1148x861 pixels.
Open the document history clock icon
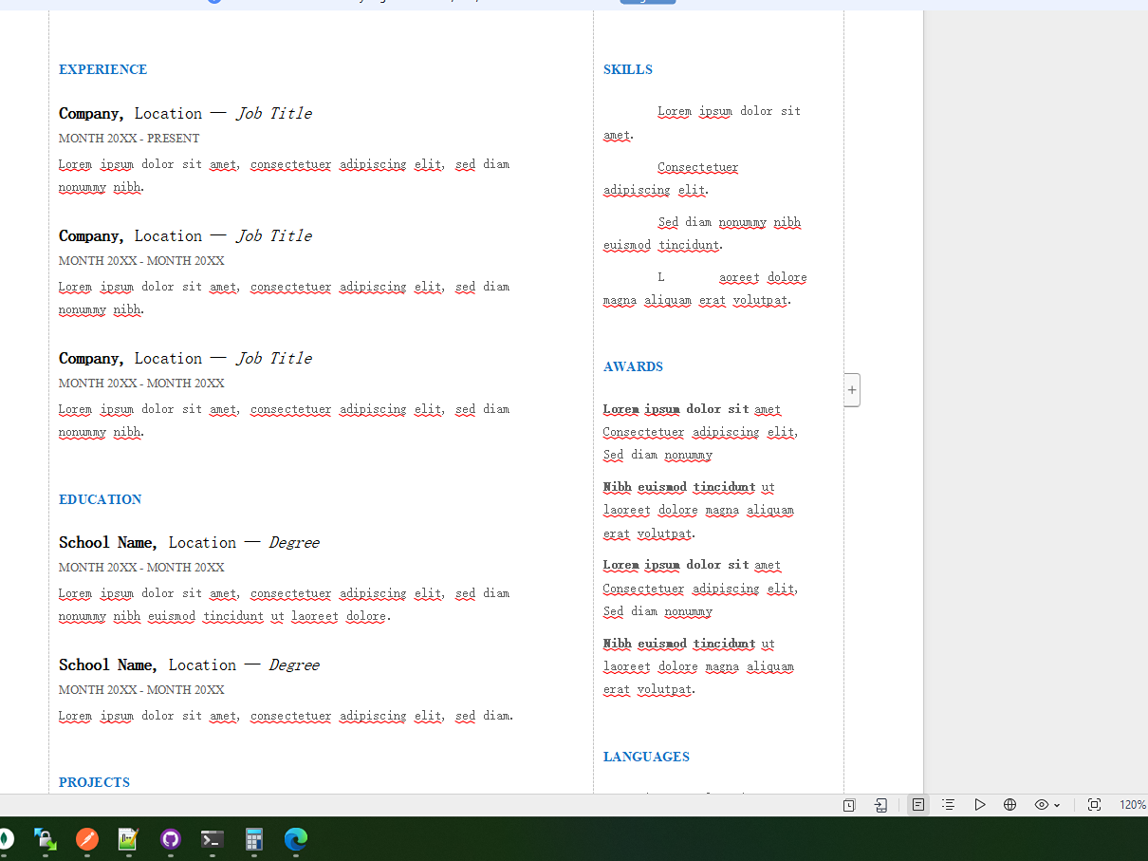(849, 805)
